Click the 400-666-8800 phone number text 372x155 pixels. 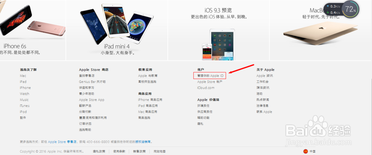tap(98, 142)
